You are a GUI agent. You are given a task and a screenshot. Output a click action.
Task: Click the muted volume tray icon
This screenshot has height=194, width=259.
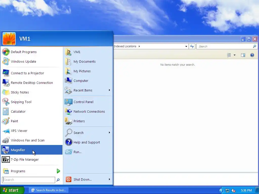pyautogui.click(x=233, y=190)
